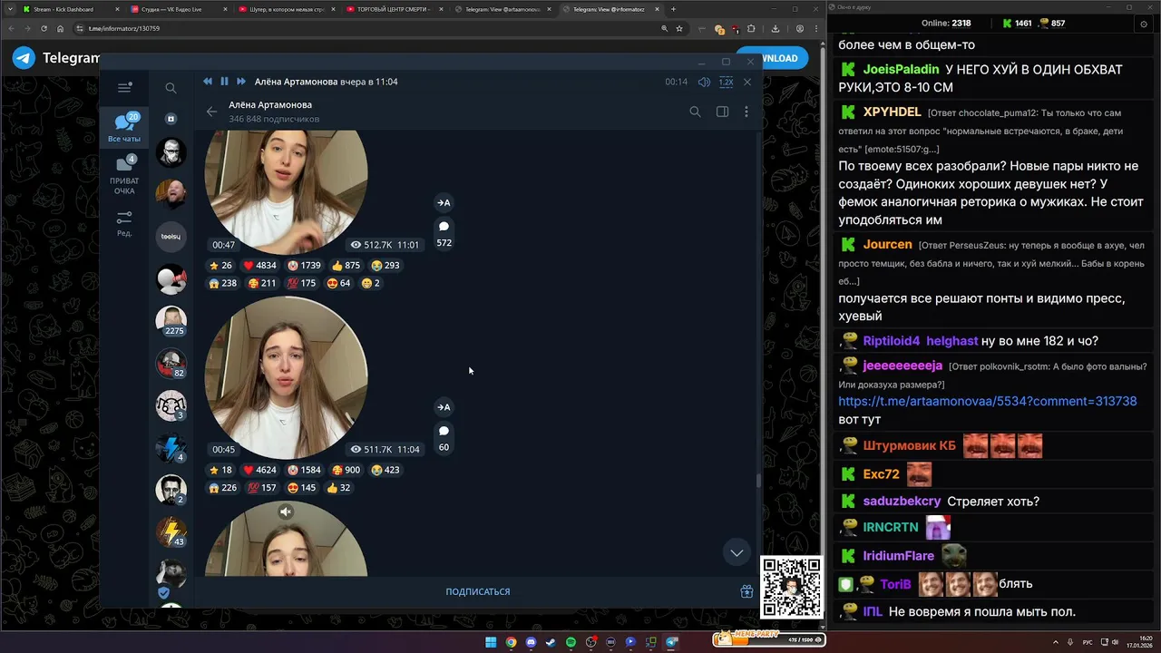Open the 'ПРИВАТОЧКА' chat folder

[124, 175]
